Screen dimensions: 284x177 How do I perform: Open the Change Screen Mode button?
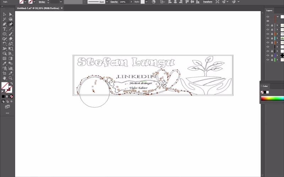7,107
